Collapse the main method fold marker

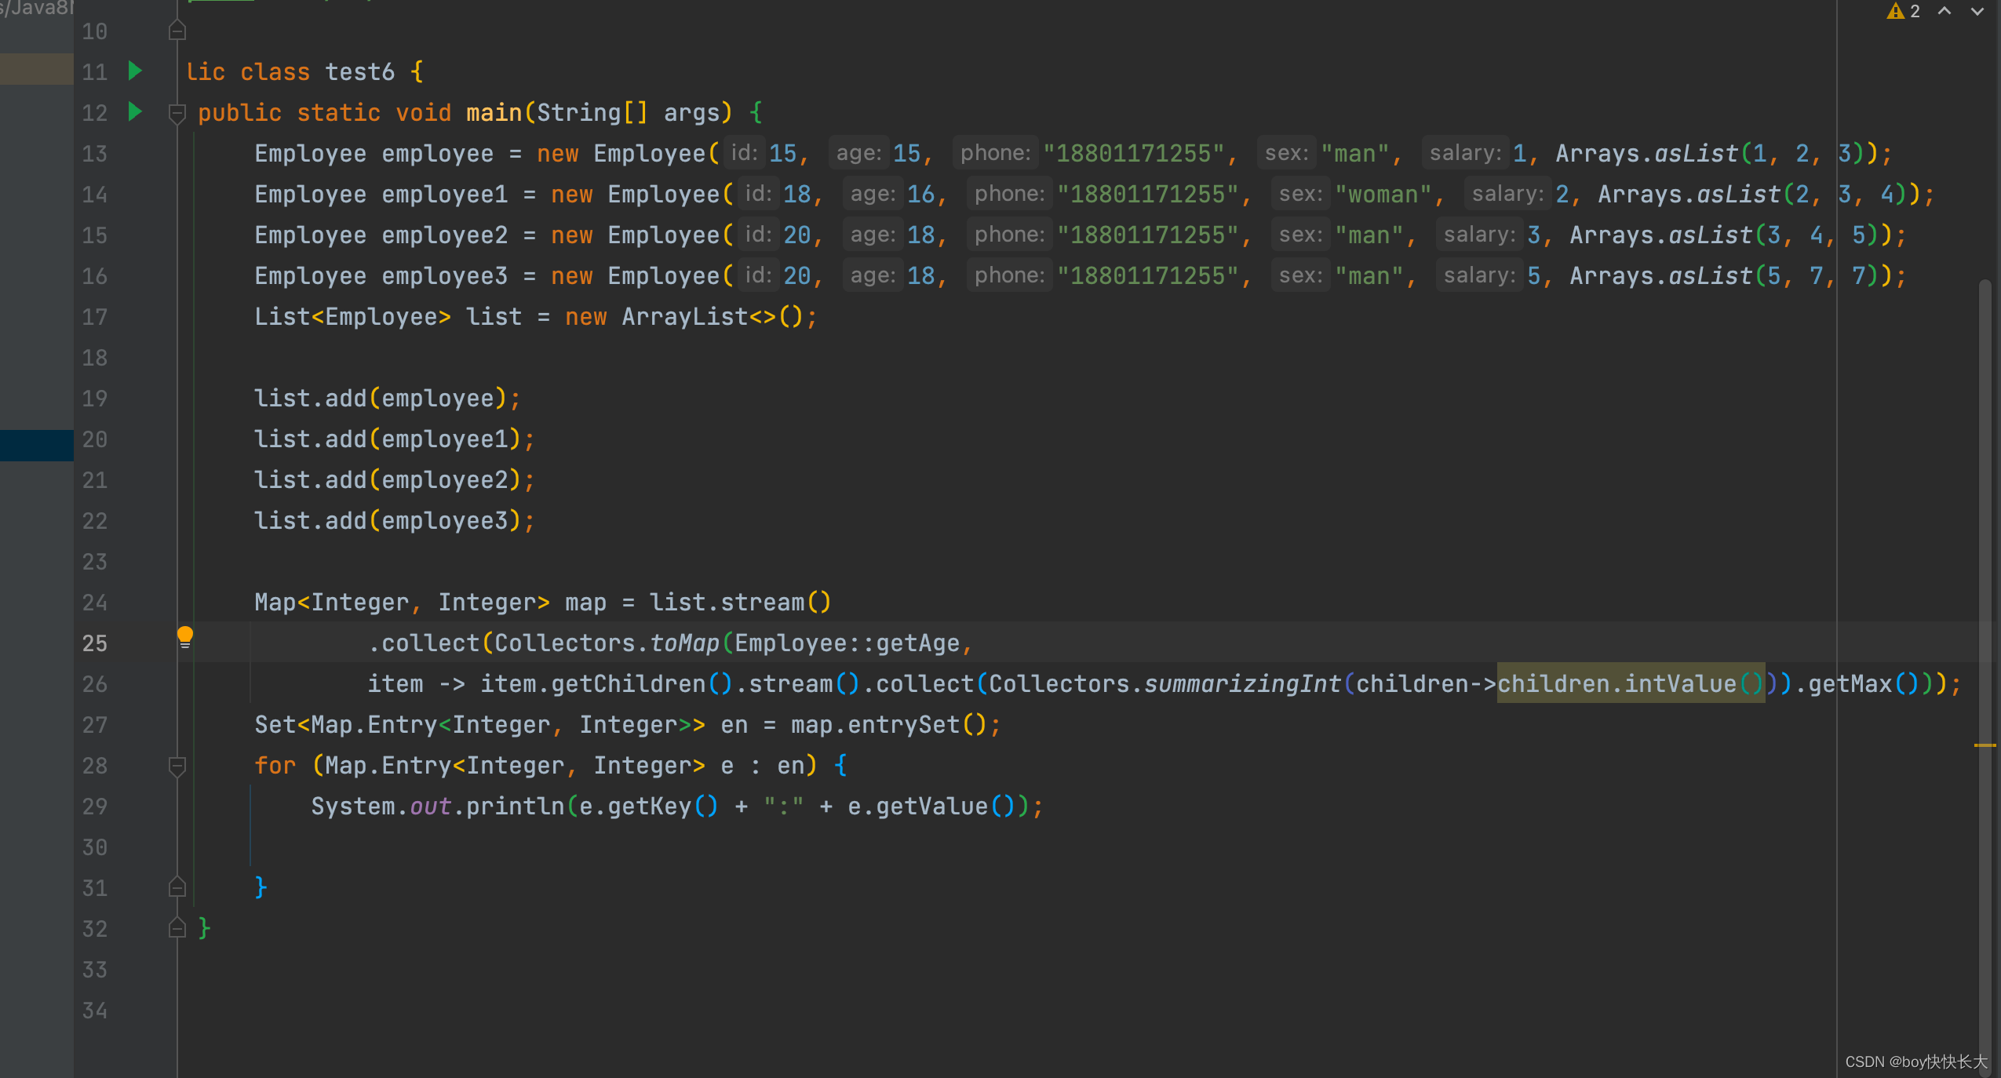click(x=177, y=114)
